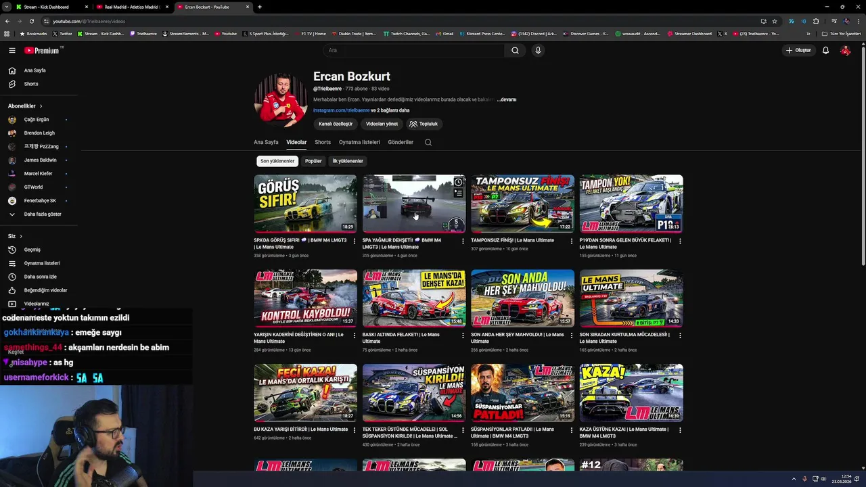Switch to Real Madrid - Atletico Madrid browser tab
866x487 pixels.
(132, 7)
